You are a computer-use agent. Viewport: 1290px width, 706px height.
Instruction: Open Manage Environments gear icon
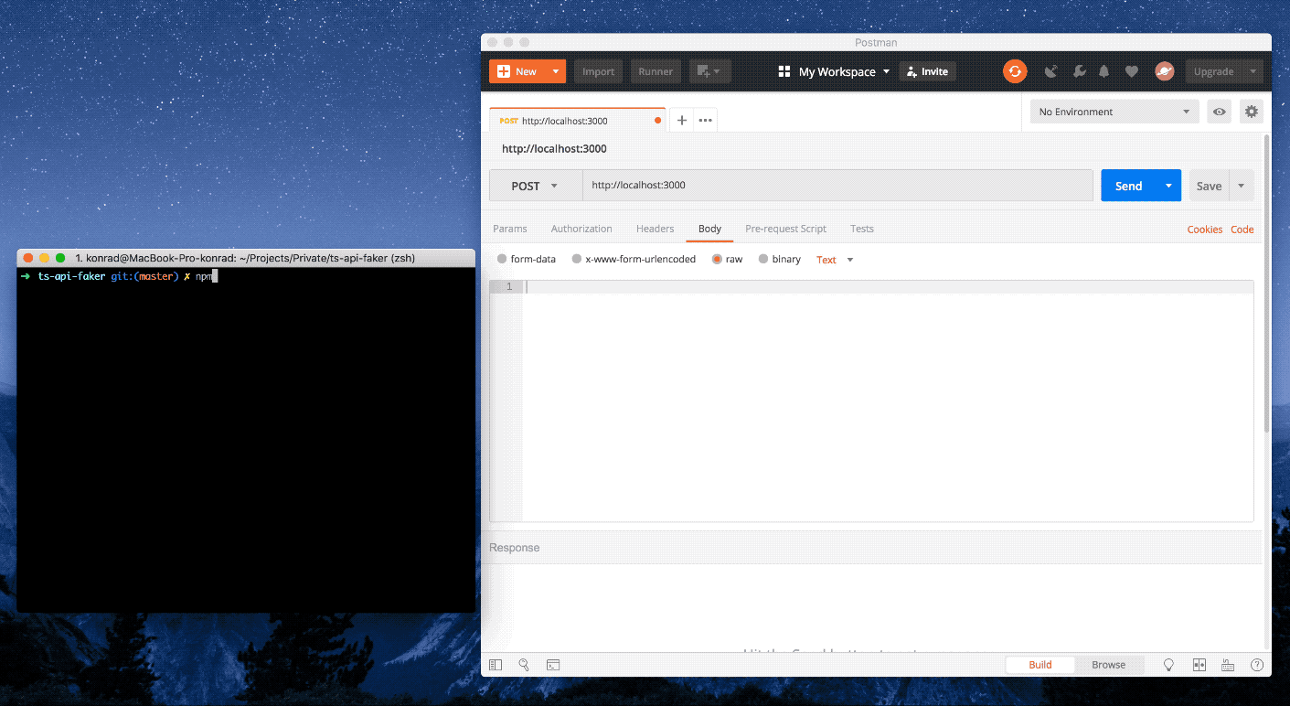coord(1252,112)
